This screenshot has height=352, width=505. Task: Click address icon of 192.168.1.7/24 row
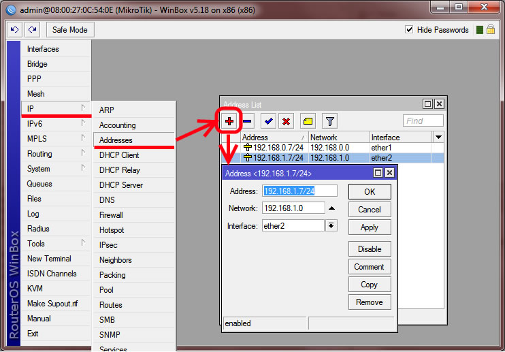point(247,158)
